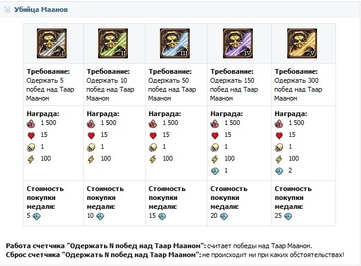The image size is (361, 266).
Task: Click the skull icon in tier III rewards
Action: pyautogui.click(x=153, y=147)
